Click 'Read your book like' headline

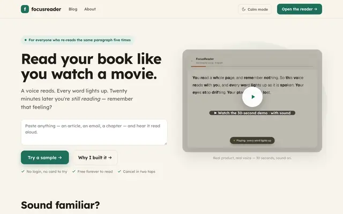92,59
